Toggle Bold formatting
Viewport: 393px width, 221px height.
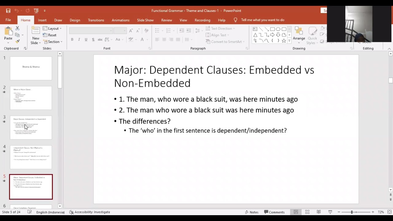pyautogui.click(x=72, y=40)
